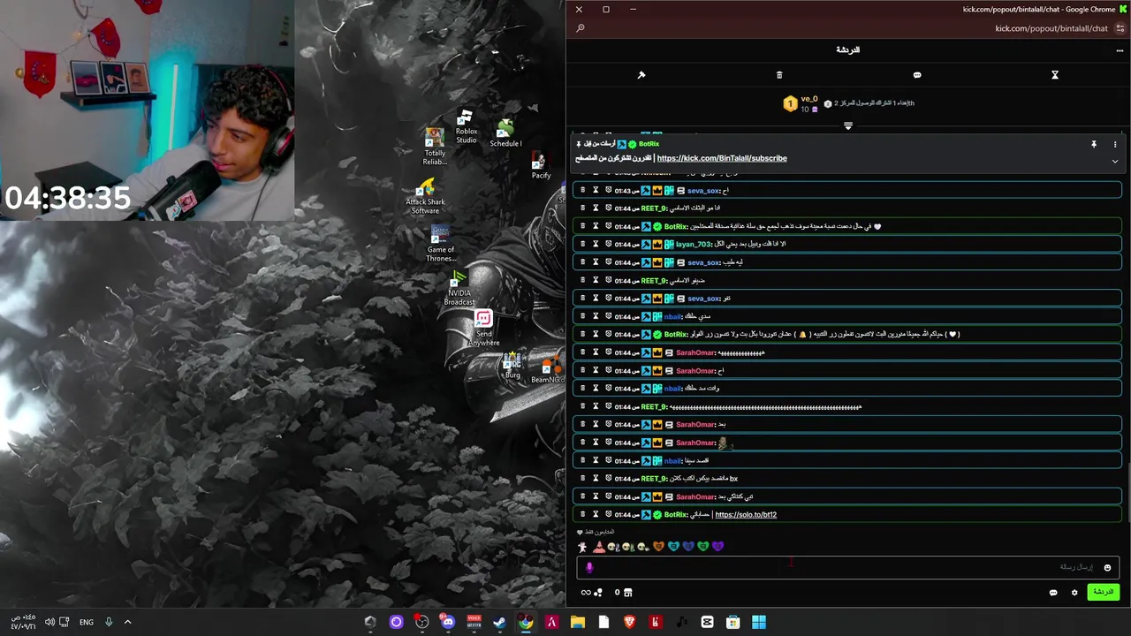Select the green heart emote
1131x636 pixels.
coord(703,547)
